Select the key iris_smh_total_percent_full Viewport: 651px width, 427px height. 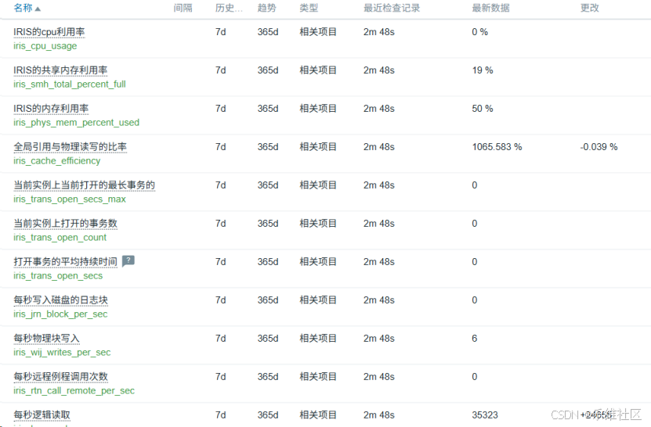70,84
